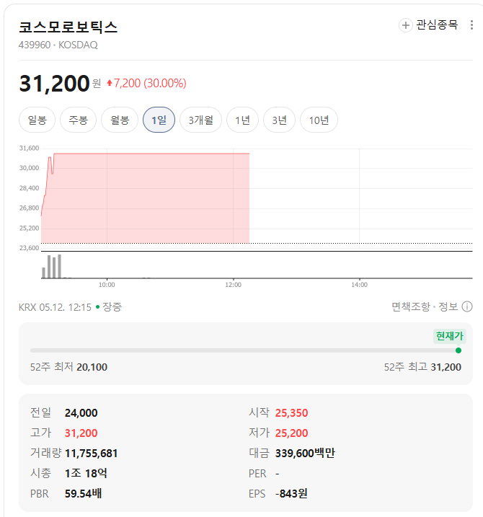This screenshot has width=483, height=517.
Task: Select the 월봉 chart tab
Action: [x=120, y=120]
